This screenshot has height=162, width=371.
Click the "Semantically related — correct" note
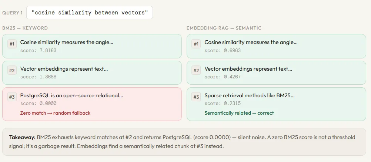[x=239, y=113]
